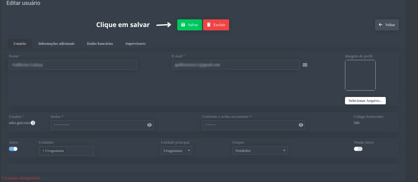418x182 pixels.
Task: Click the Salvar button
Action: [190, 25]
